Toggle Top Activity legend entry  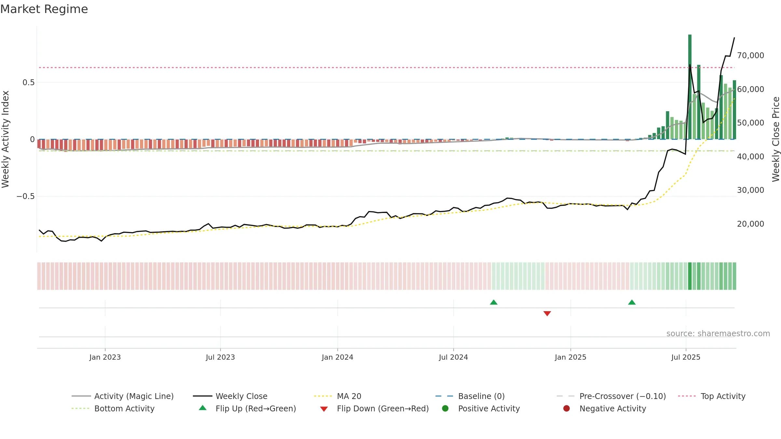point(712,396)
